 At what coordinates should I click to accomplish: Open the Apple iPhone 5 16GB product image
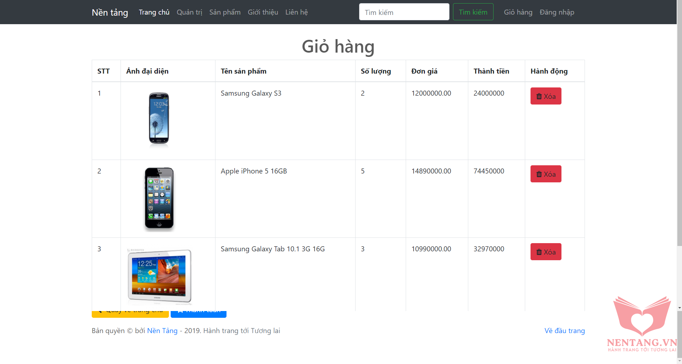coord(159,198)
